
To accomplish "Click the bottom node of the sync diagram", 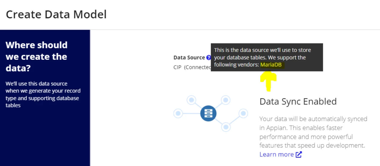I will point(226,127).
